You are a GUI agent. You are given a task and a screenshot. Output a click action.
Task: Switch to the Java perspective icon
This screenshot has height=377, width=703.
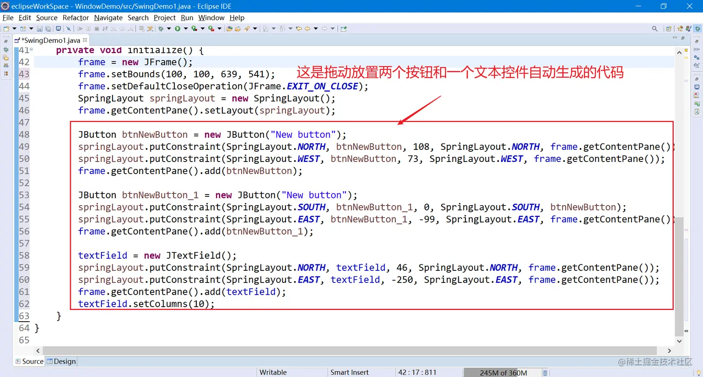689,28
